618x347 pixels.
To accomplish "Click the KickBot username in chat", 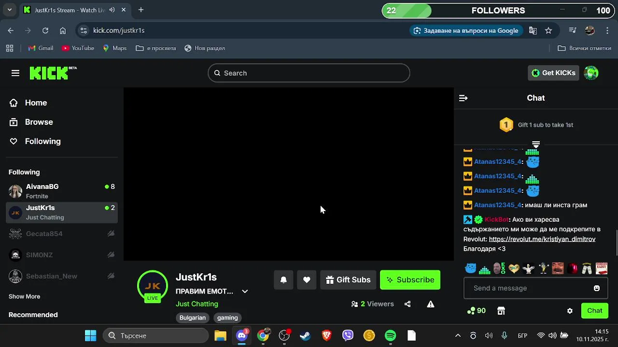I will point(497,219).
